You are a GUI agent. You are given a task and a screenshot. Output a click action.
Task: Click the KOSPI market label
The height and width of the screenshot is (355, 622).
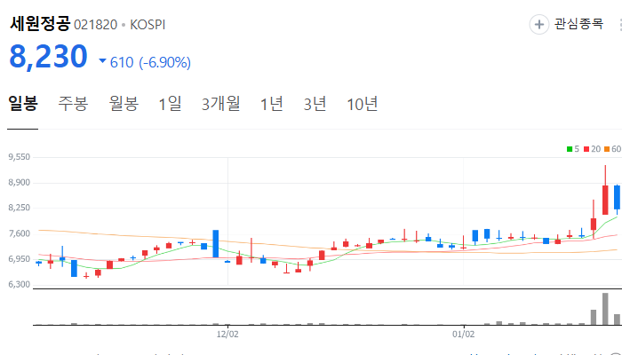148,25
